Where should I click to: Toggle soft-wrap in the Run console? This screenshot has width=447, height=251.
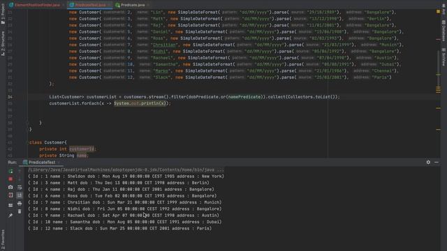[x=20, y=188]
